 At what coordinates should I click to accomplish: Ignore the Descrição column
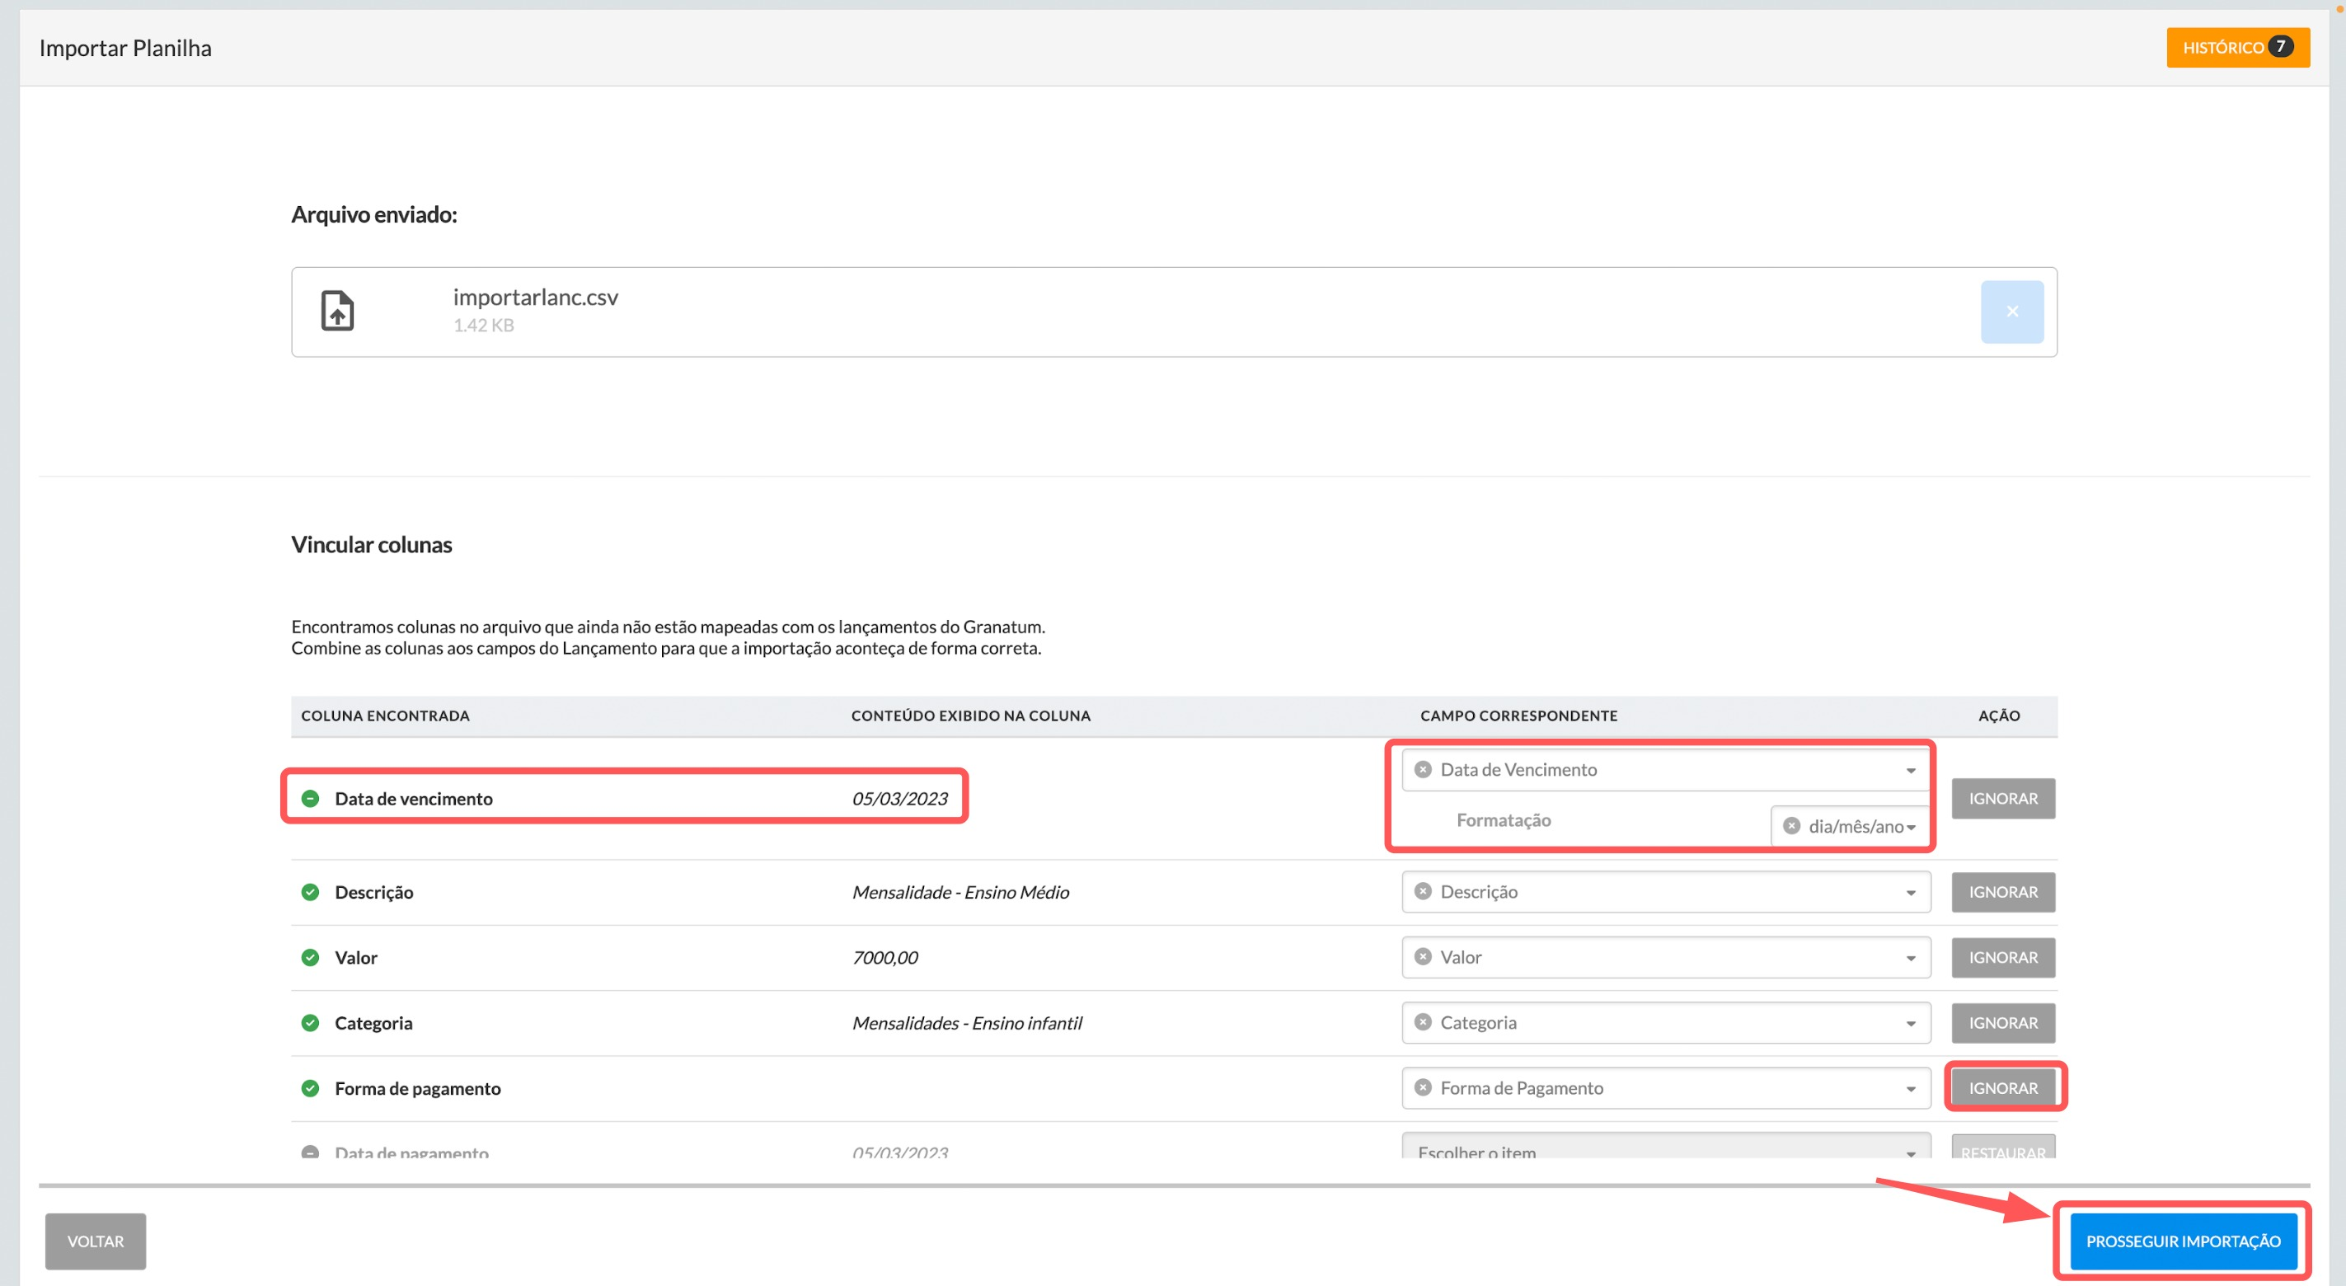2002,892
